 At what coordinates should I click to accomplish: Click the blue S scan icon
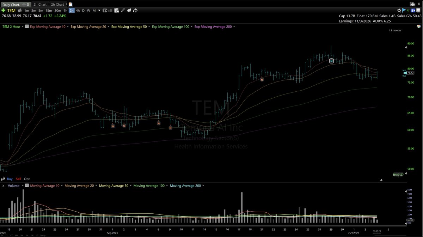click(x=413, y=11)
